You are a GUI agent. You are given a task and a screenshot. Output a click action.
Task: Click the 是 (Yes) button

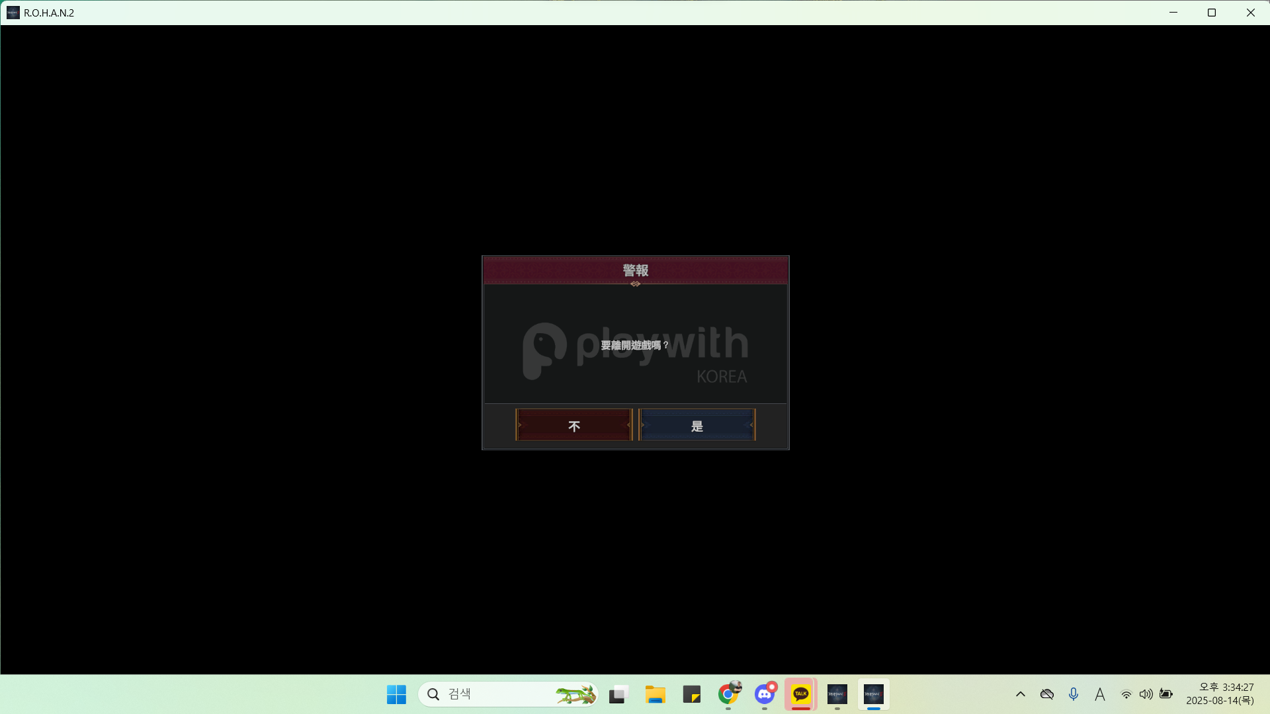click(697, 425)
